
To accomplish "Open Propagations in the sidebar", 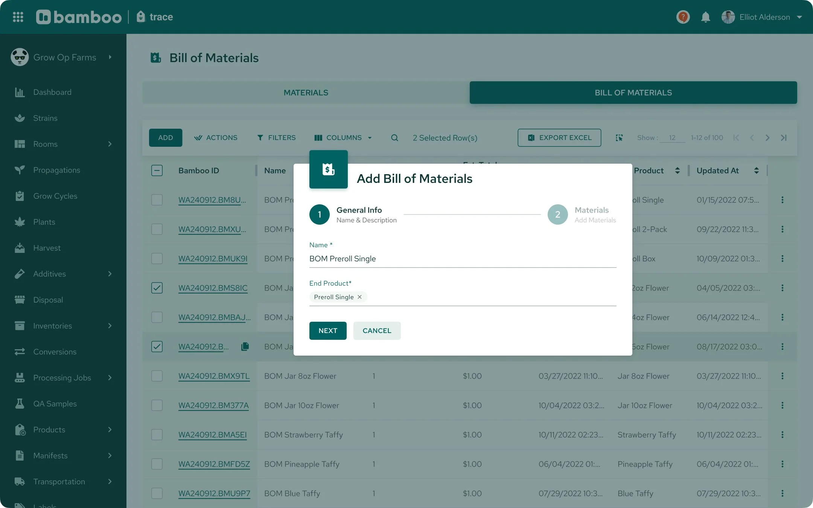I will click(56, 170).
